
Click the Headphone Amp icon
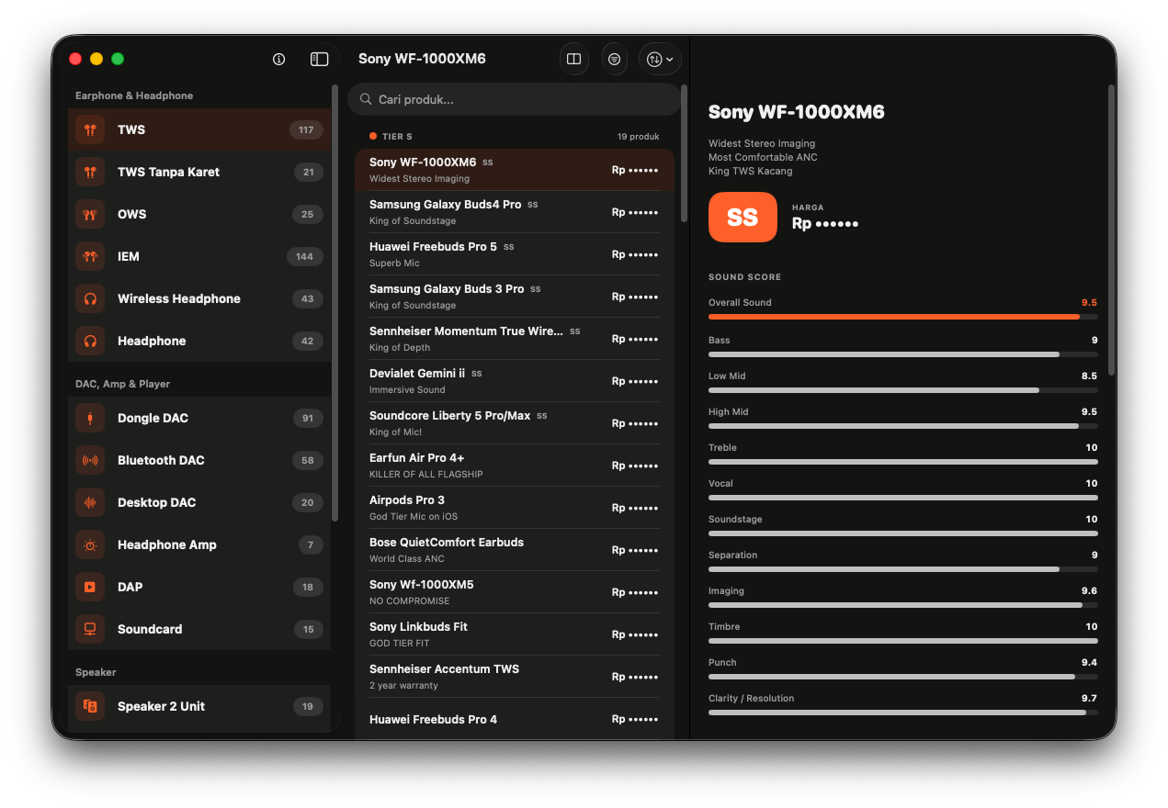click(x=90, y=544)
